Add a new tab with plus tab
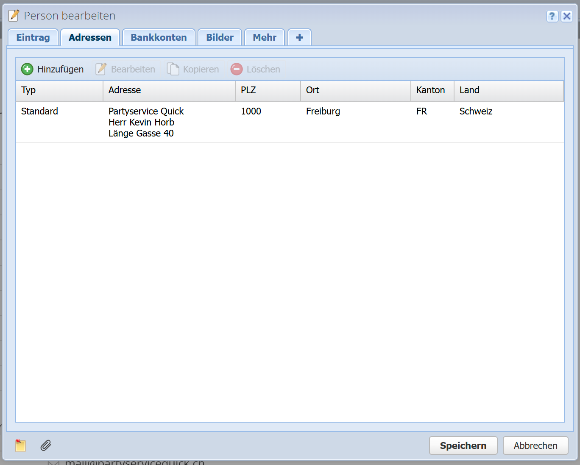The width and height of the screenshot is (580, 465). [299, 37]
